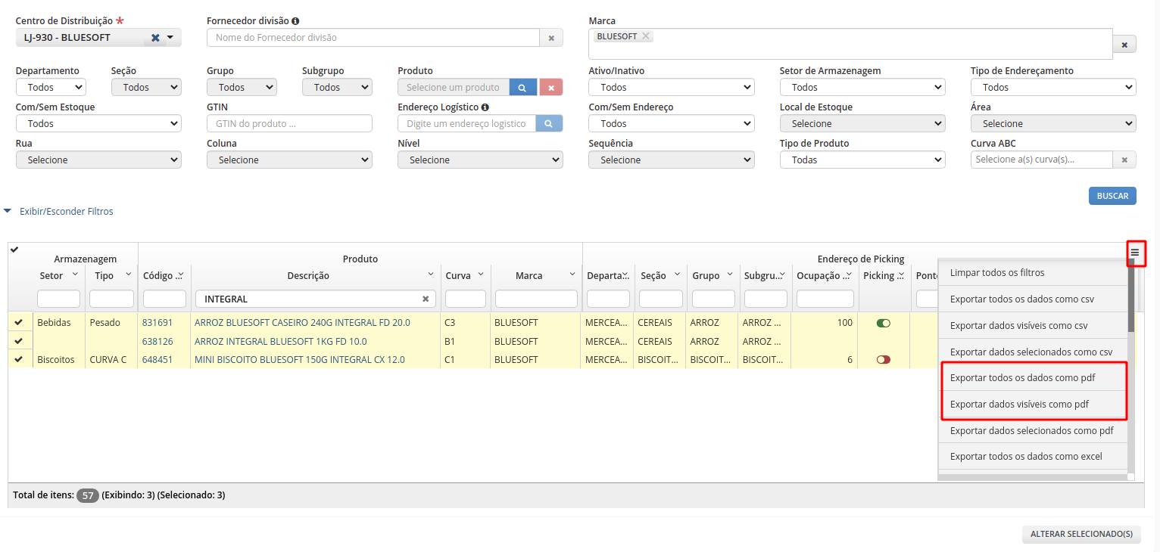
Task: Open the Rua dropdown
Action: [x=98, y=160]
